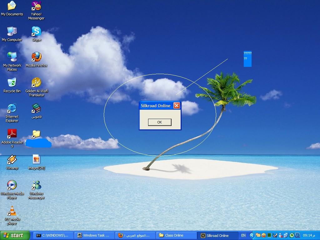Click the clock in the system tray
This screenshot has height=240, width=320.
pos(309,235)
